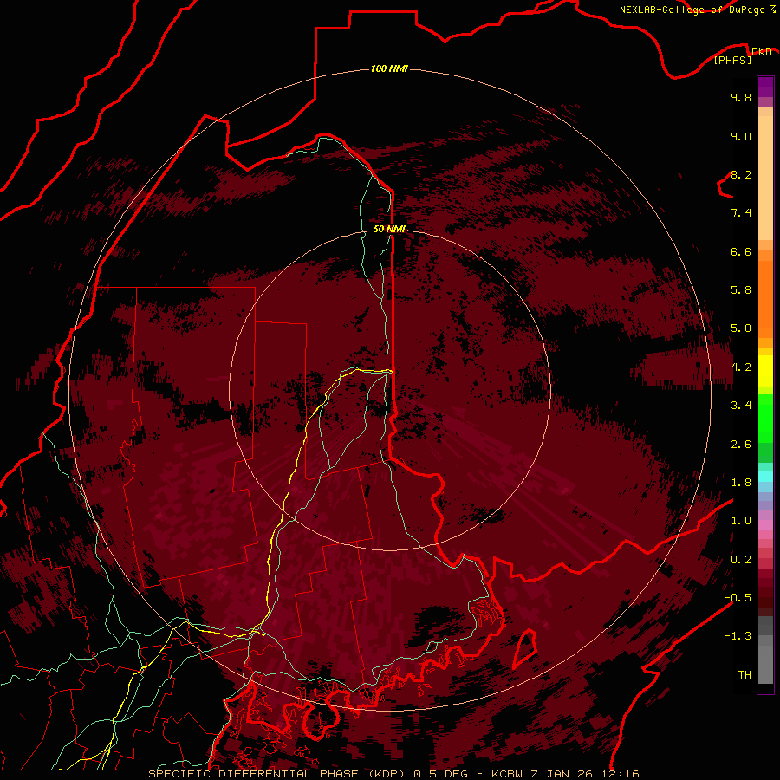Click the "6.6" legend value

741,251
